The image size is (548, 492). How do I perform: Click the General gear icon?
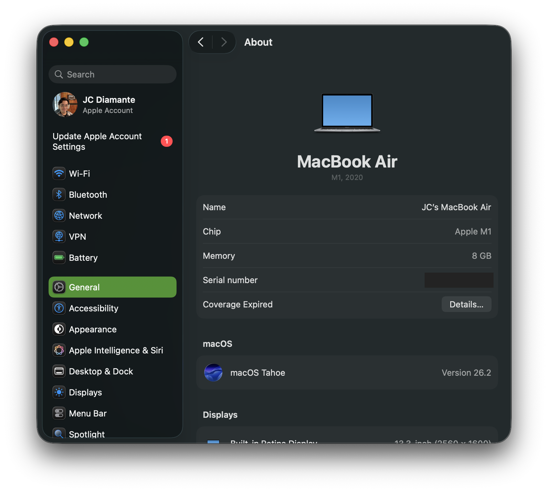59,287
